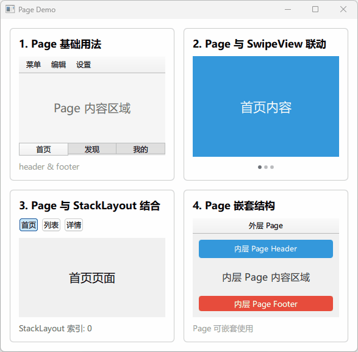358x352 pixels.
Task: Select the 首页 footer tab
Action: point(43,149)
